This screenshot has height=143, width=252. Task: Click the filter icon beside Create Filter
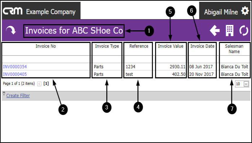pyautogui.click(x=4, y=94)
